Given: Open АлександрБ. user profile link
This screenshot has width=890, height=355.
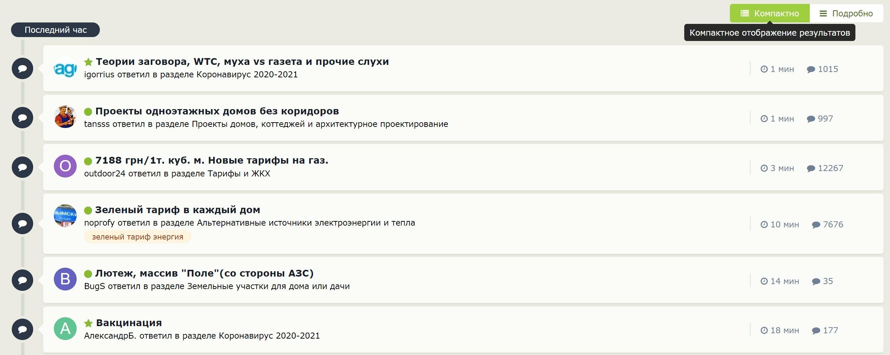Looking at the screenshot, I should 110,336.
